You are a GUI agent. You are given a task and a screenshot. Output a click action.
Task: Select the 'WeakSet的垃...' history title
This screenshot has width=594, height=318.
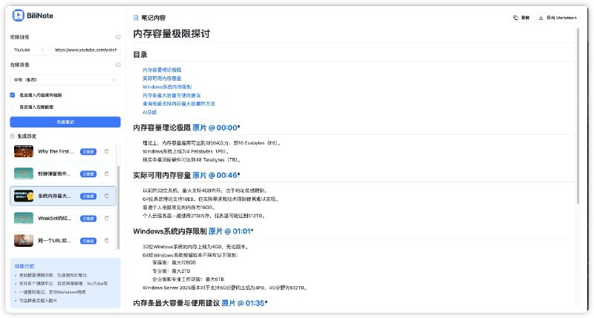coord(54,219)
